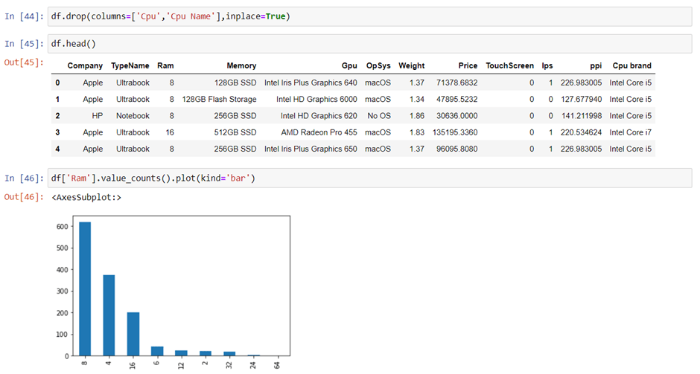Click the price 30636.0000

pyautogui.click(x=456, y=115)
